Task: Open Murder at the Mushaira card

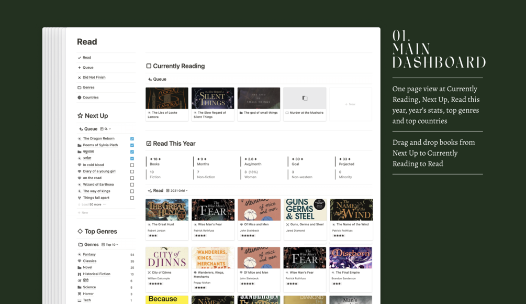Action: [x=305, y=104]
